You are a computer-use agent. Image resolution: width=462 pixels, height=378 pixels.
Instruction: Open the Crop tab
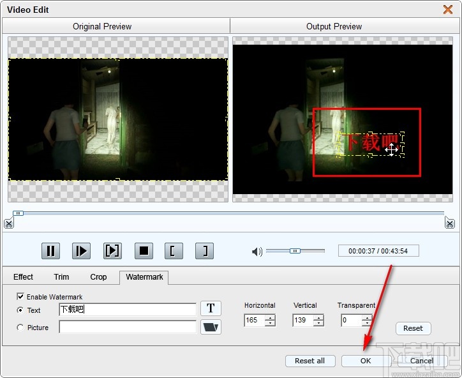coord(98,277)
